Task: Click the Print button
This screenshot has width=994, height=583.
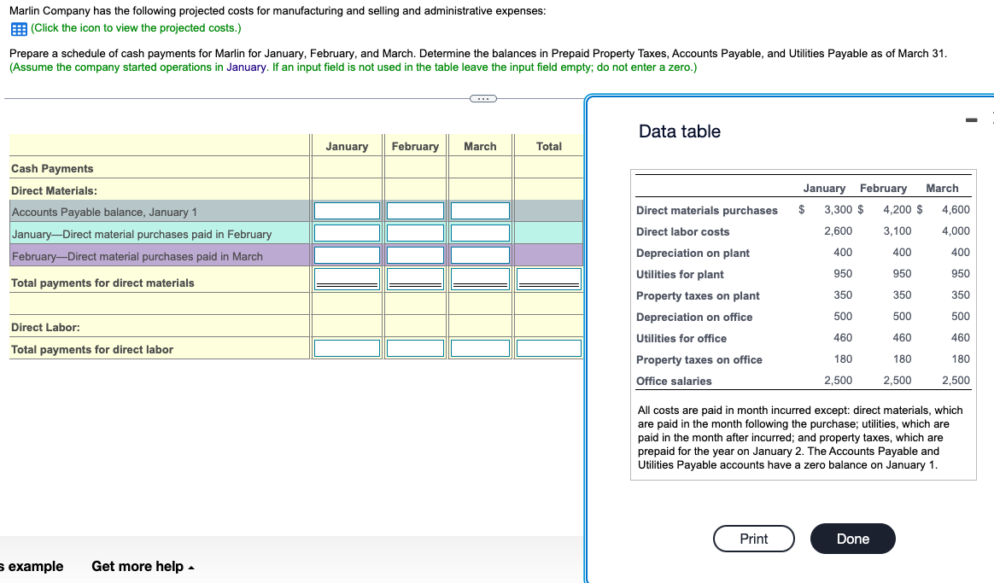Action: click(754, 539)
